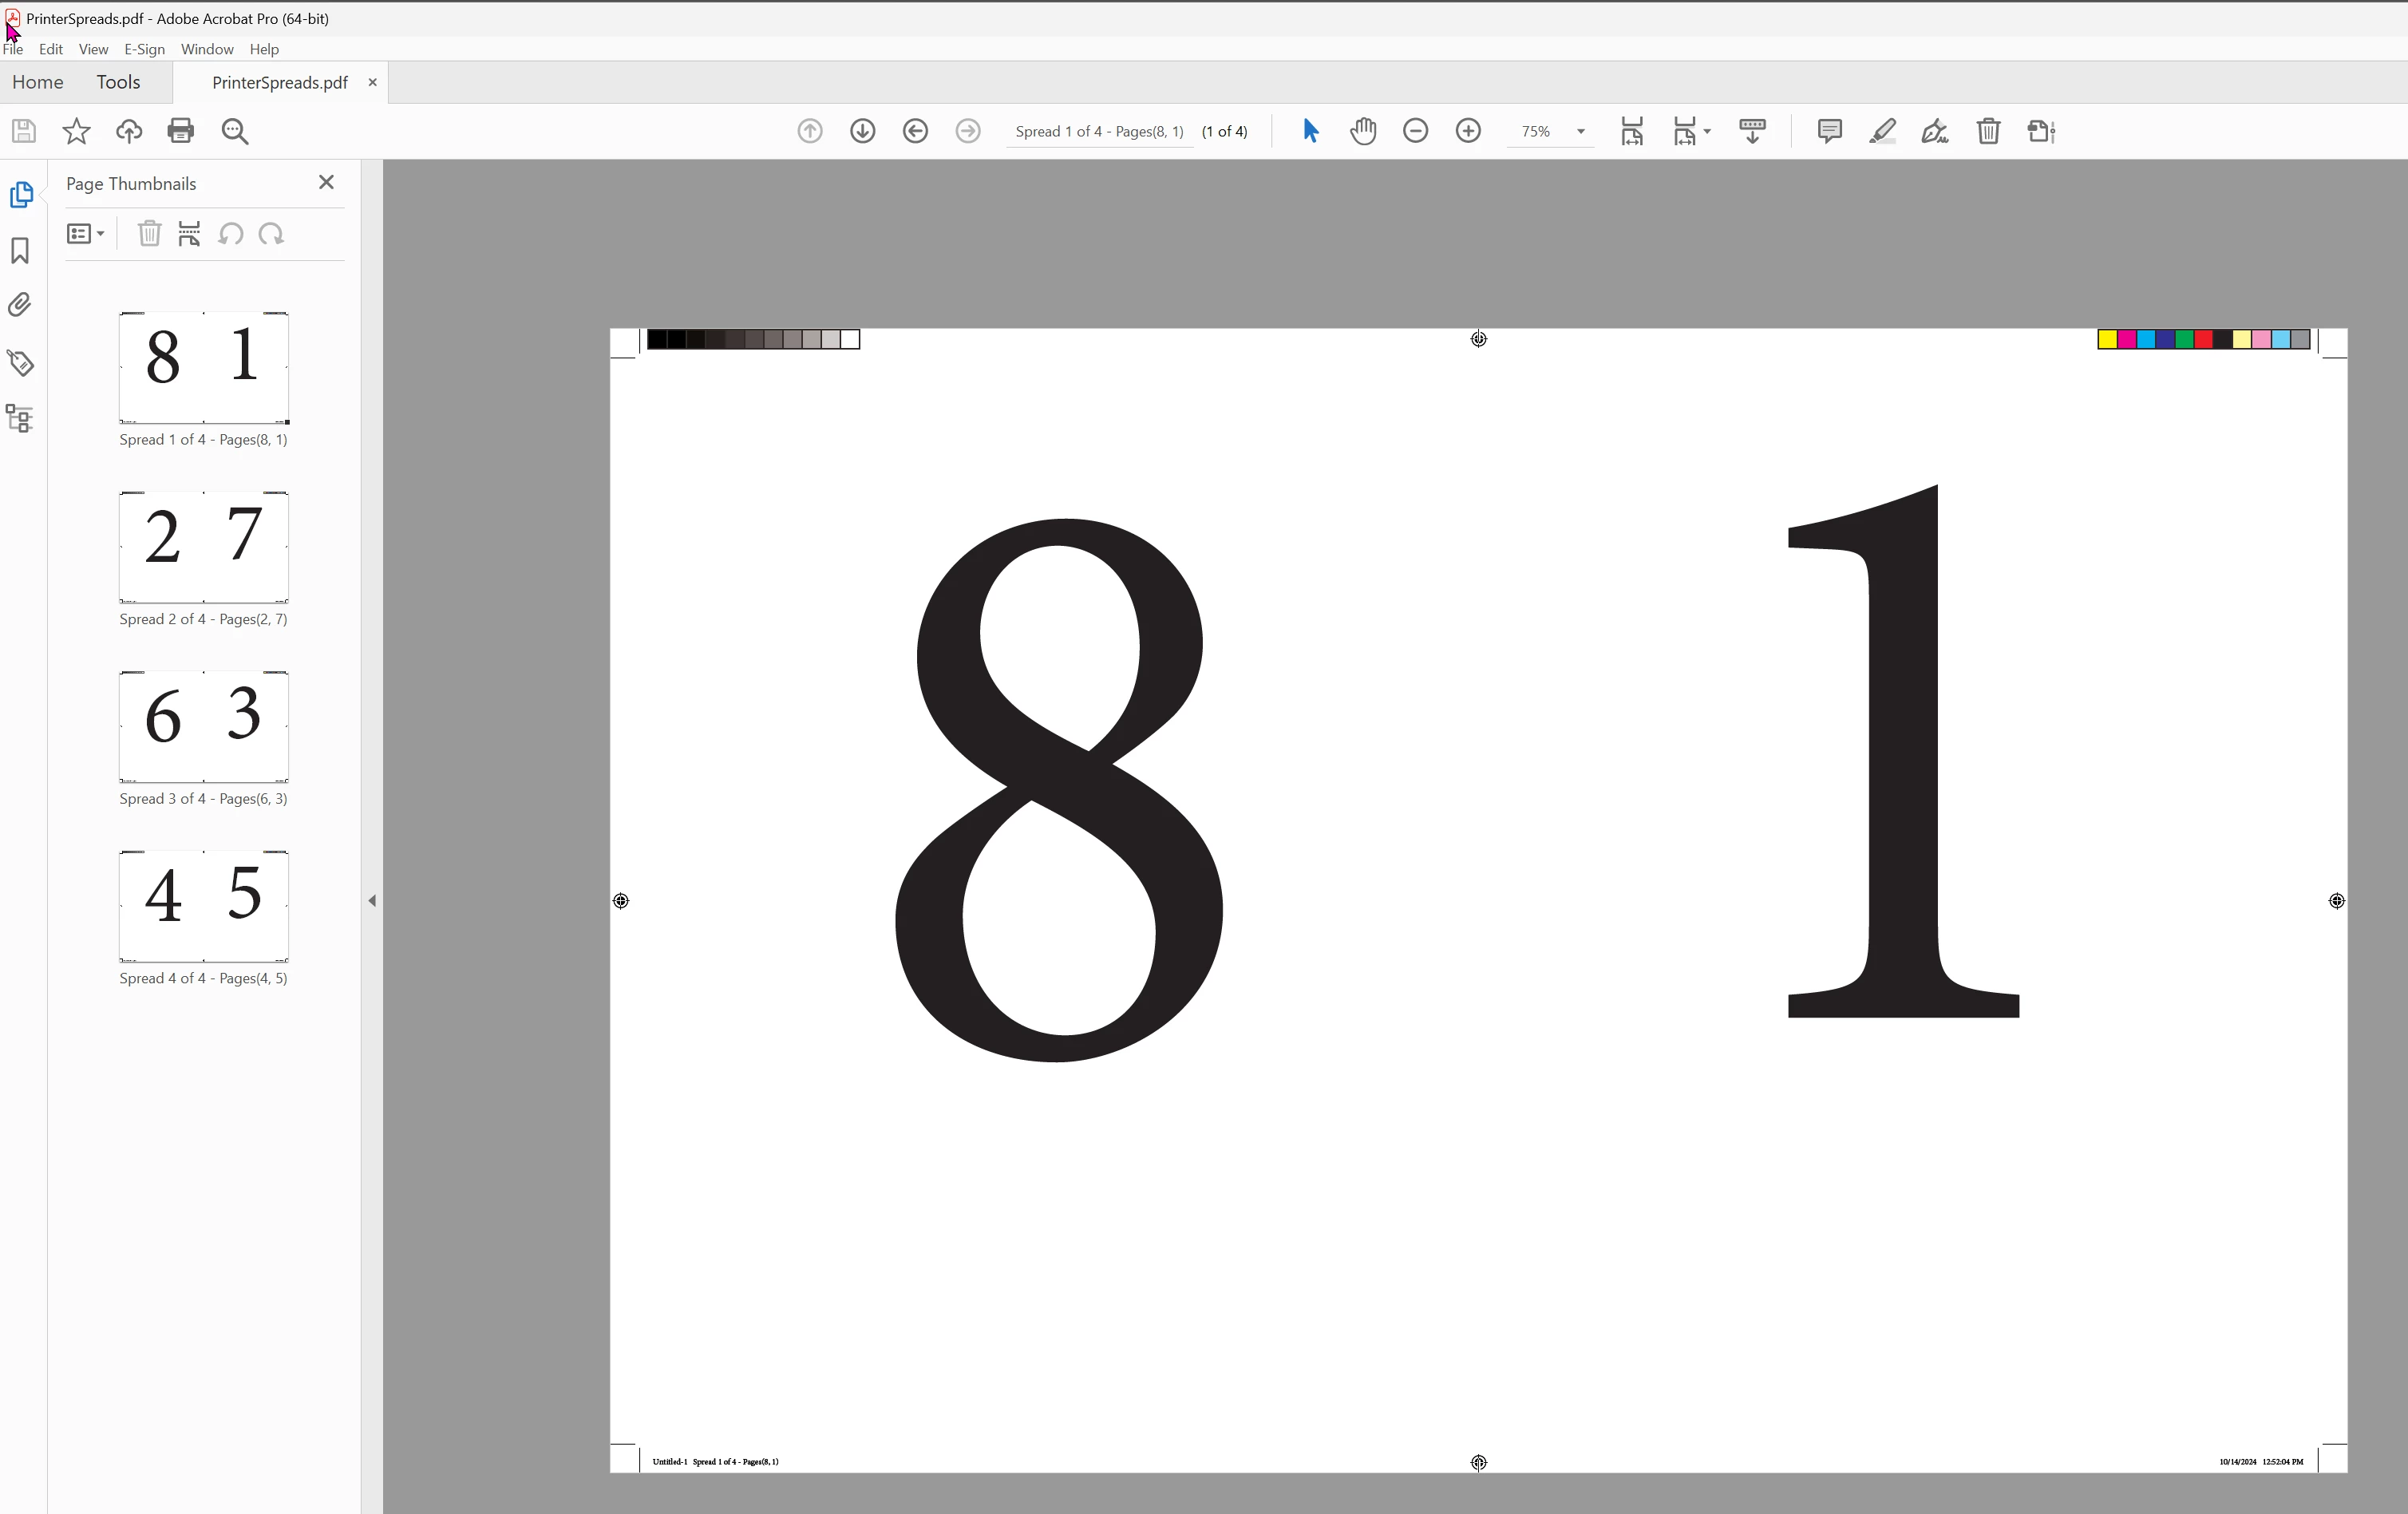Click the Zoom out minus icon

pyautogui.click(x=1415, y=131)
